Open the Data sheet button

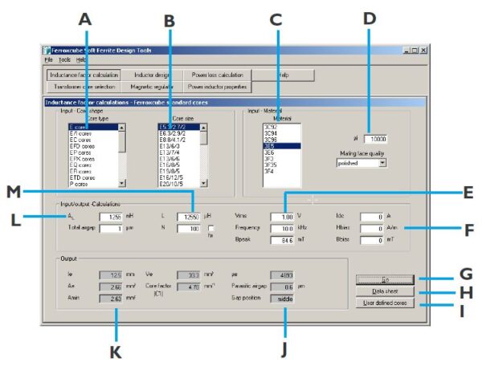[x=385, y=291]
